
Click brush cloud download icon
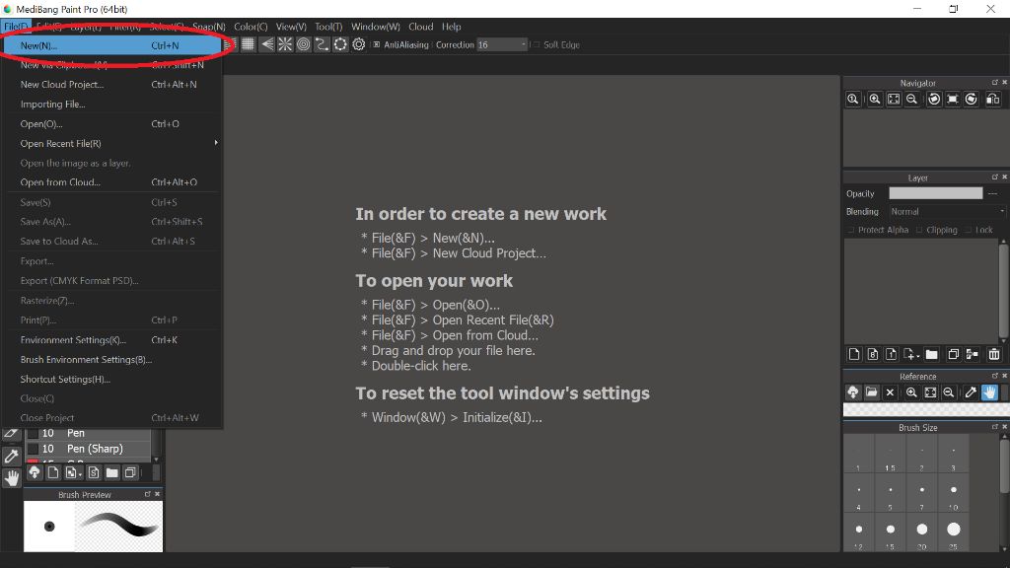[35, 472]
